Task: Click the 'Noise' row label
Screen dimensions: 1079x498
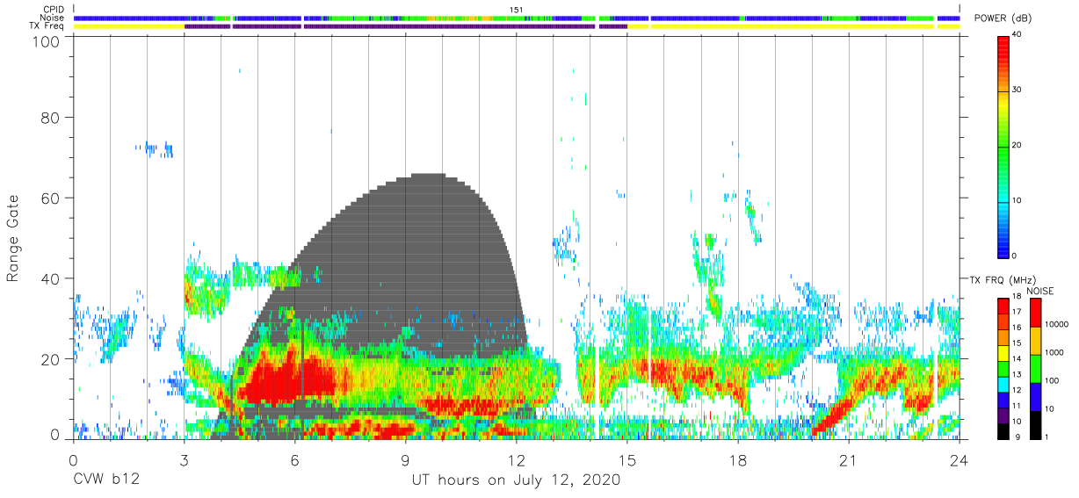Action: point(52,18)
